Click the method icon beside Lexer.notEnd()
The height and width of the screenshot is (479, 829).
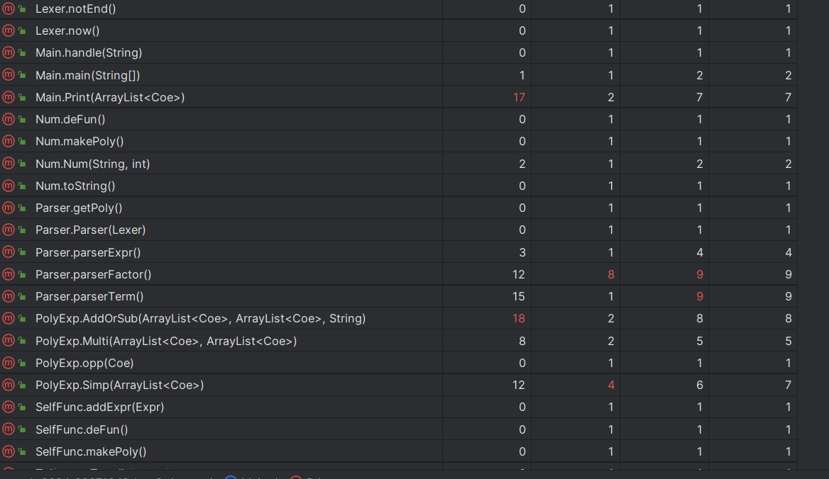[9, 9]
